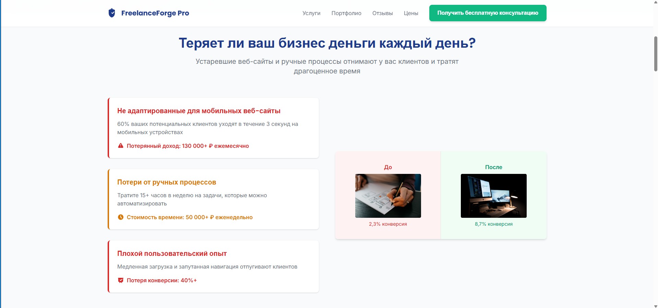658x308 pixels.
Task: Click the FreelanceForge Pro brand name
Action: click(x=155, y=13)
